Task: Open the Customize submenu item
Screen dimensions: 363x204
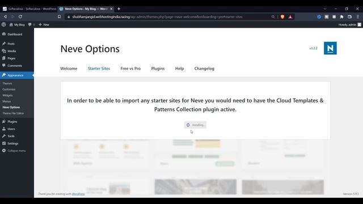Action: [x=9, y=90]
